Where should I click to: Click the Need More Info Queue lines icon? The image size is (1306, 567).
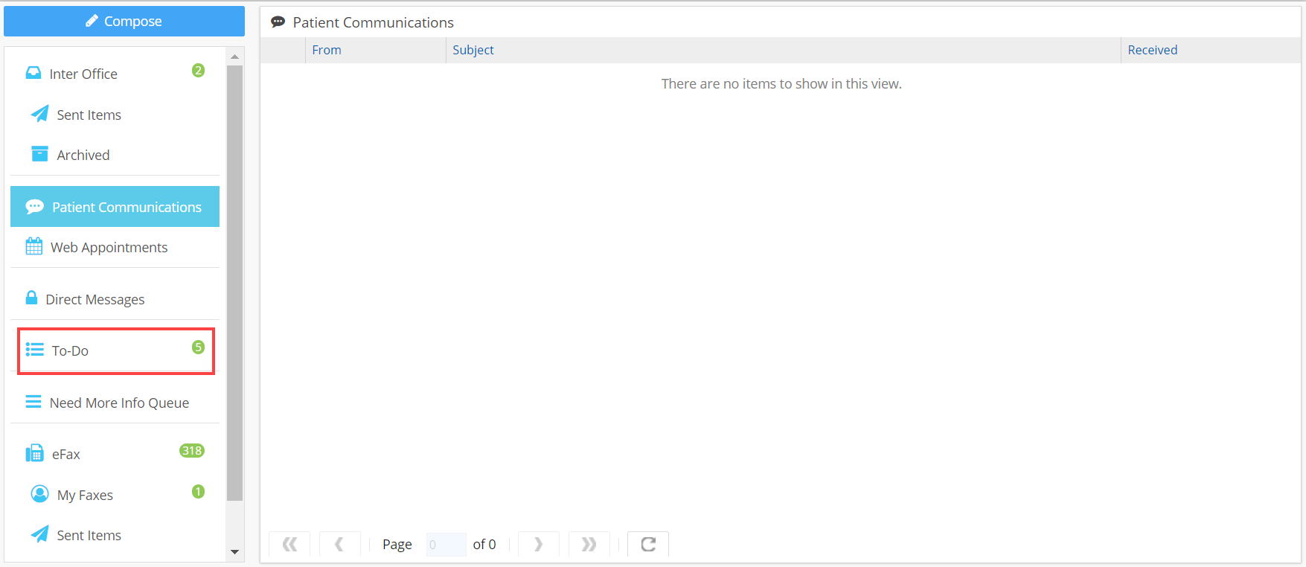click(33, 402)
